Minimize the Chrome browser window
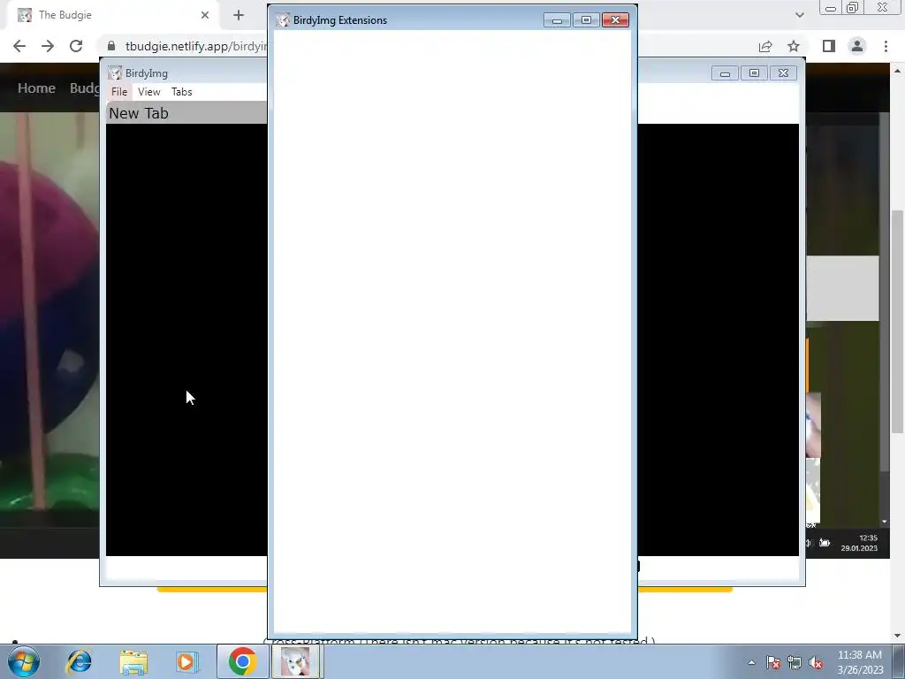This screenshot has width=905, height=679. point(831,8)
